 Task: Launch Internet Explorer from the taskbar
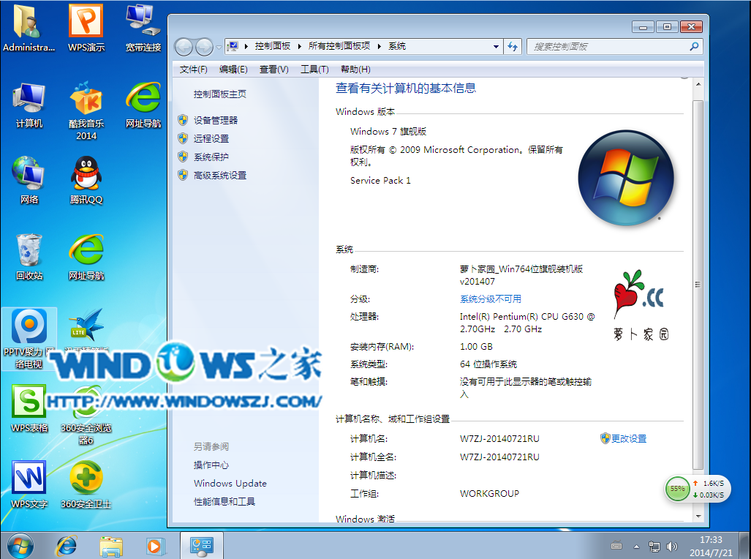[x=66, y=546]
